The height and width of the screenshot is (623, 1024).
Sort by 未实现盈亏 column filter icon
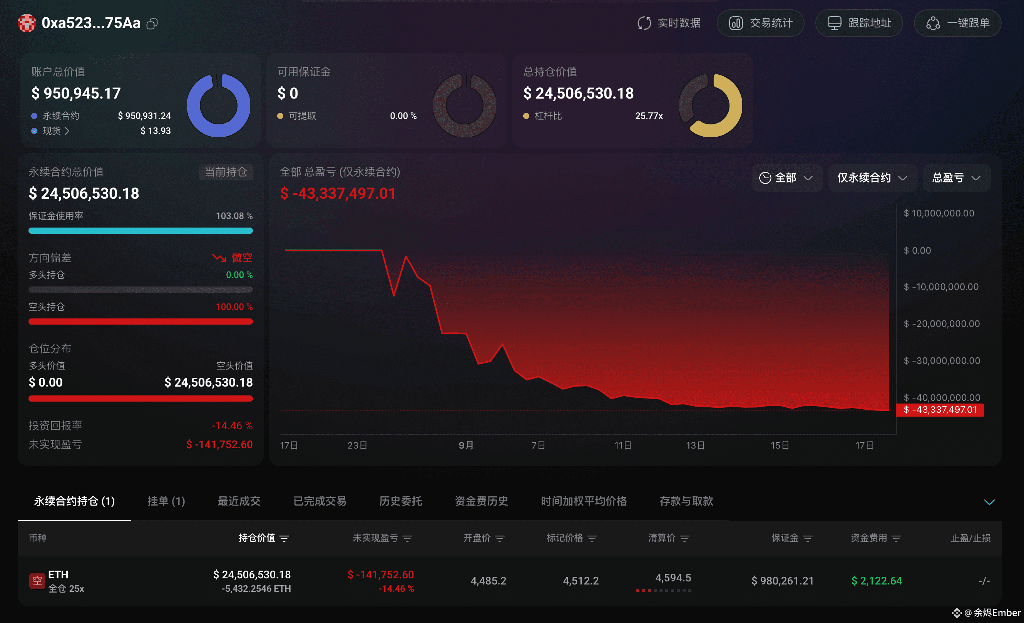point(407,538)
